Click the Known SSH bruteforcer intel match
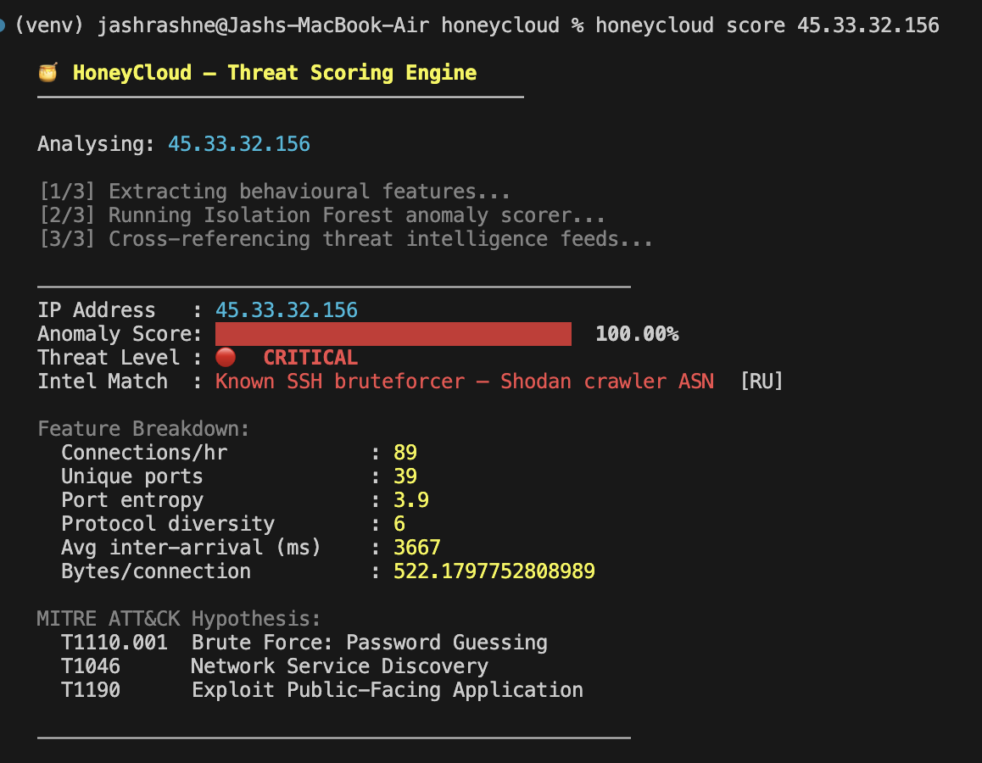 click(465, 381)
